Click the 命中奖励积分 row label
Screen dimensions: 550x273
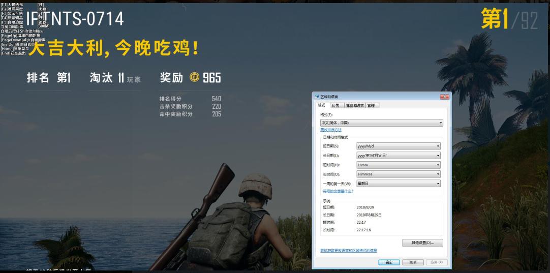176,114
